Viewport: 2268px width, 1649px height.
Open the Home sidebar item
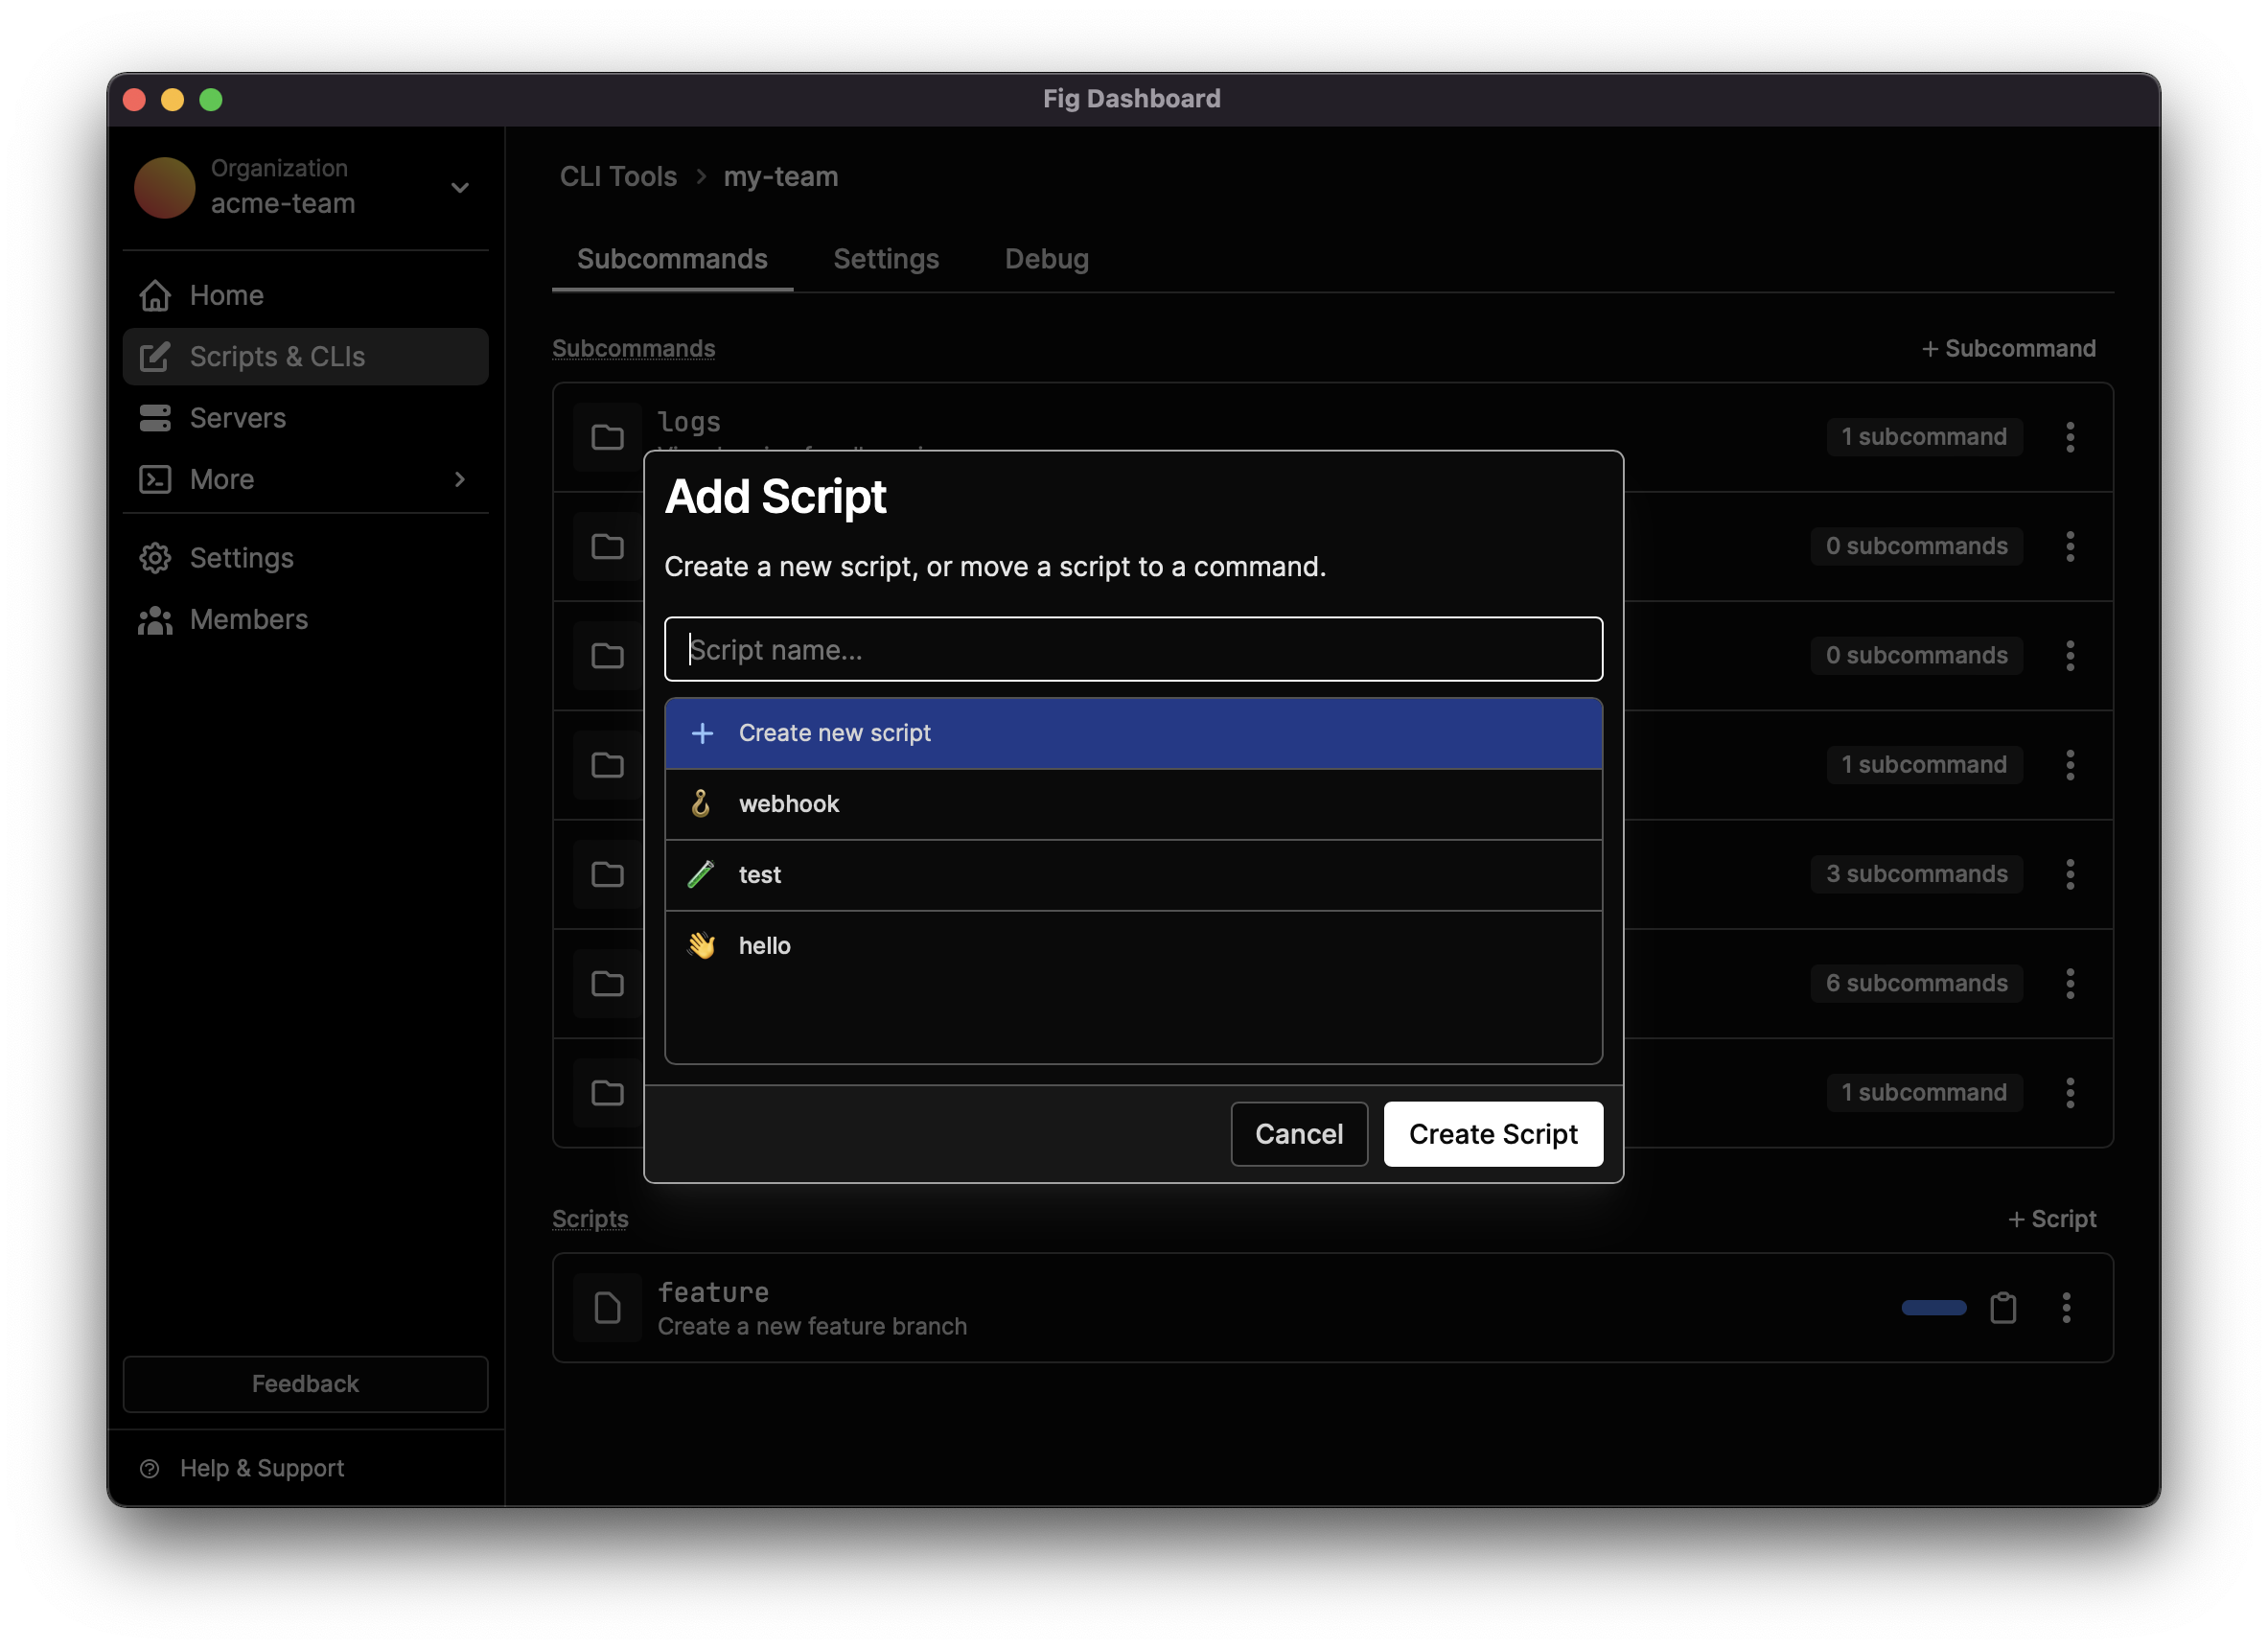(305, 295)
